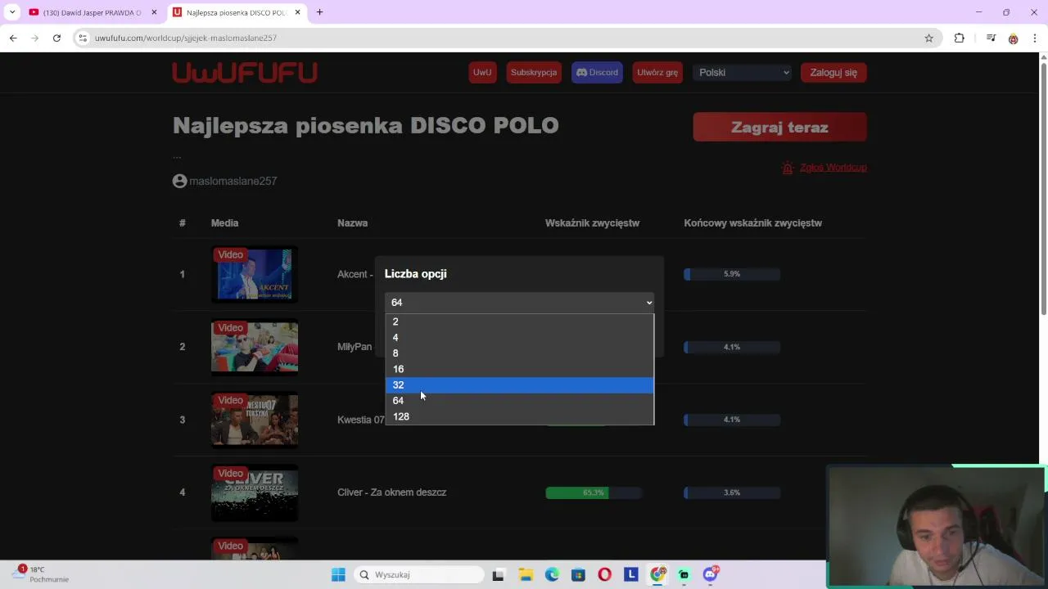
Task: Click the Windows Start button
Action: click(x=338, y=575)
